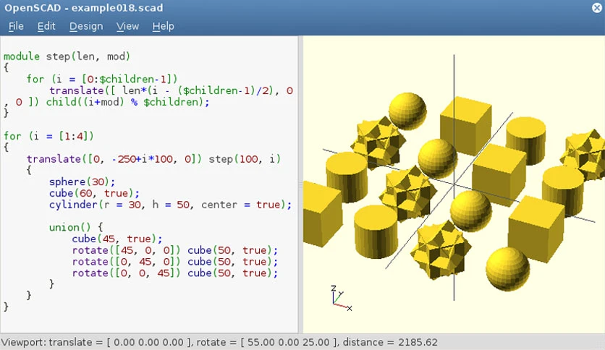The image size is (605, 350).
Task: Open the Help menu
Action: coord(163,26)
